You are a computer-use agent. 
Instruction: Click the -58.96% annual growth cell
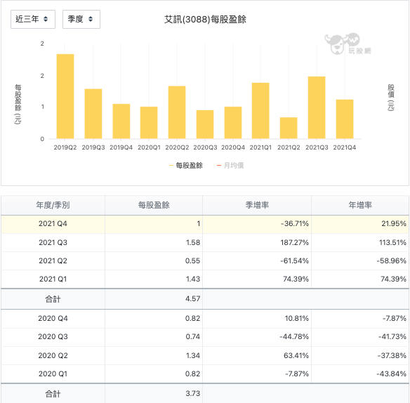click(x=360, y=261)
